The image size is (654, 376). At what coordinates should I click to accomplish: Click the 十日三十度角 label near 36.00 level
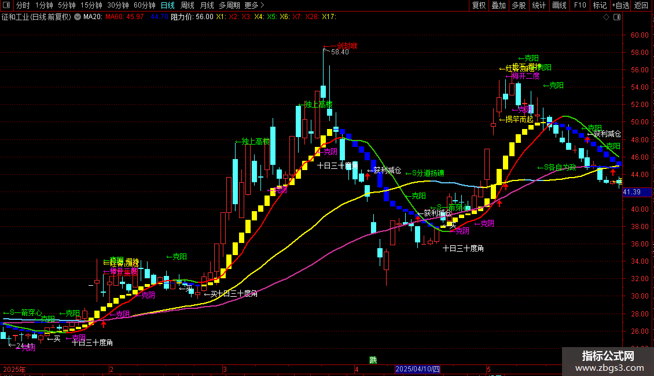coord(463,248)
